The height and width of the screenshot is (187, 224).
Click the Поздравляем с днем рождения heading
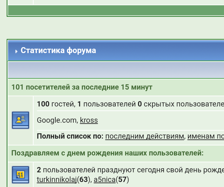(x=107, y=153)
